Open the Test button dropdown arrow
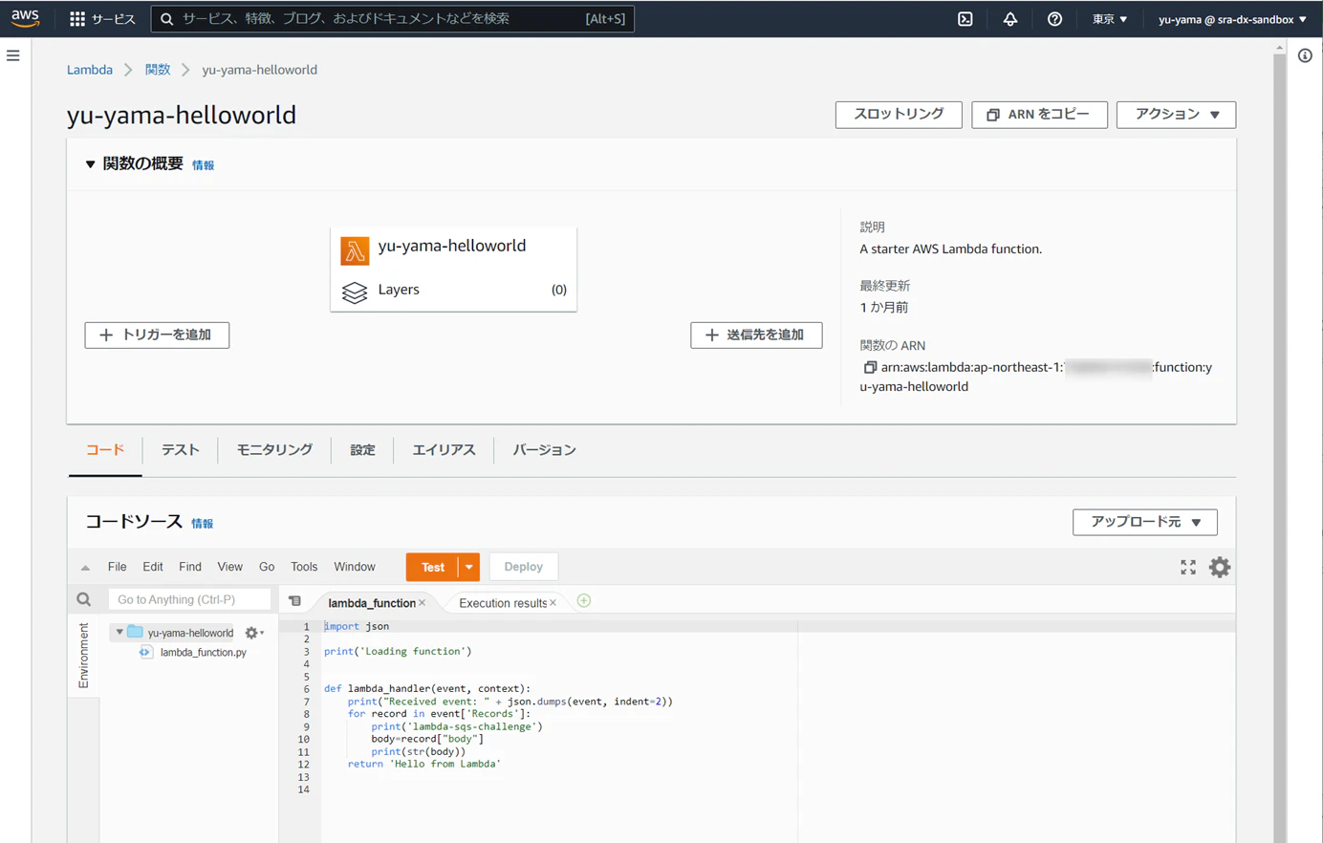Screen dimensions: 1323x843 [469, 567]
